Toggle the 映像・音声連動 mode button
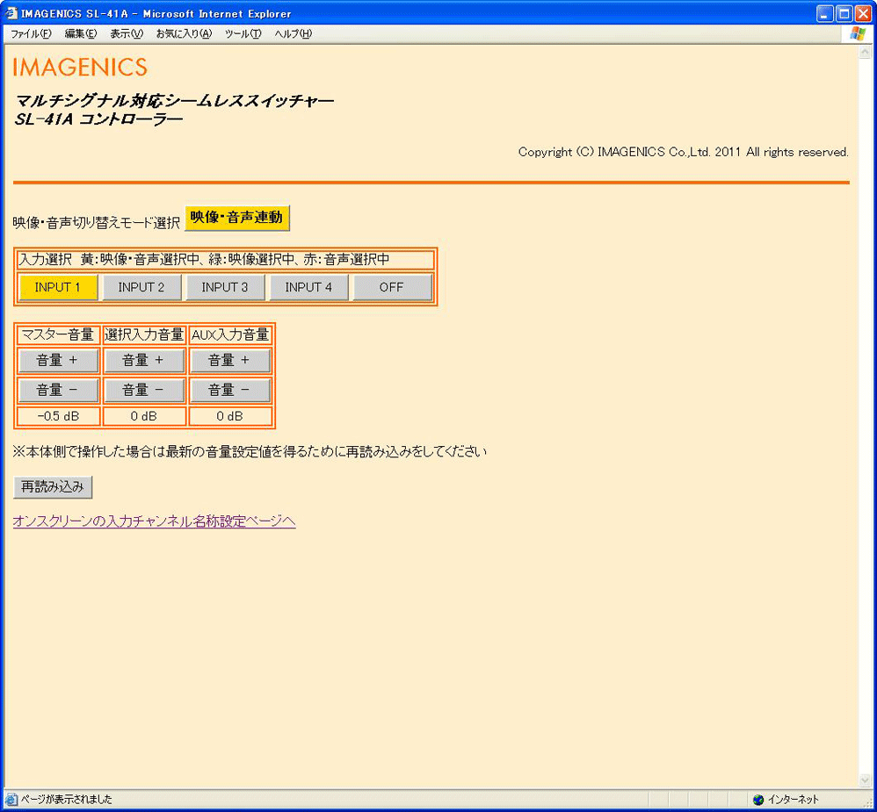Image resolution: width=877 pixels, height=812 pixels. click(237, 218)
